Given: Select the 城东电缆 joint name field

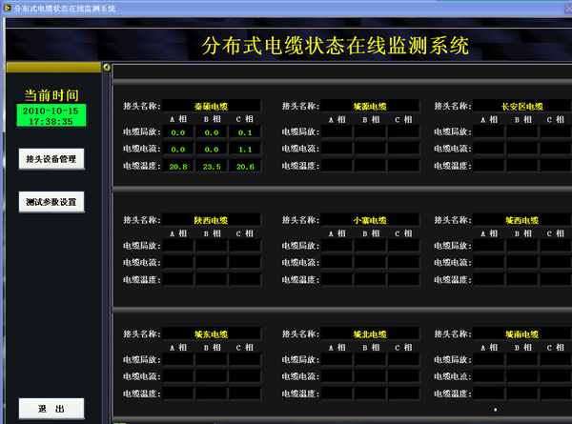Looking at the screenshot, I should (211, 334).
